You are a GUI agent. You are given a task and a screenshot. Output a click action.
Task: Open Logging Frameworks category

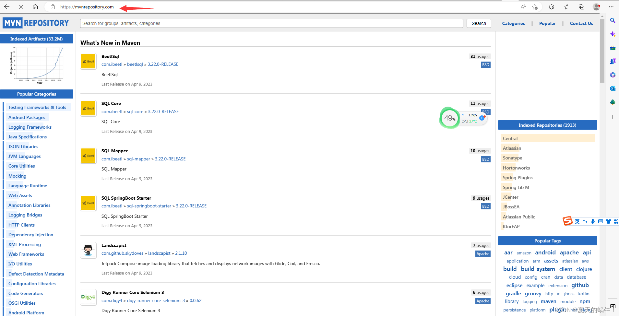(x=30, y=127)
